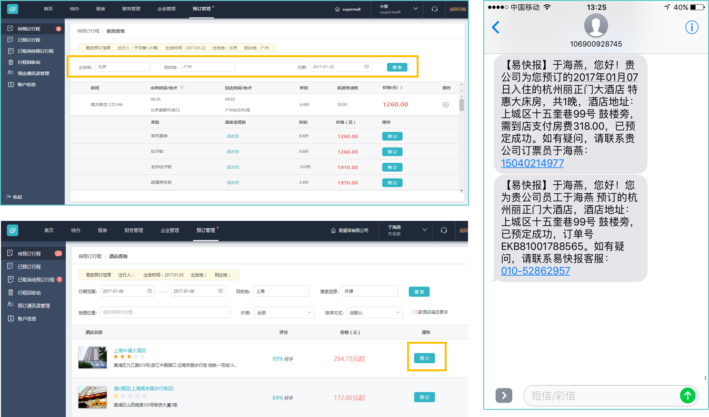Click the 搜索信息 field containing 外滩
The image size is (709, 417).
(370, 291)
